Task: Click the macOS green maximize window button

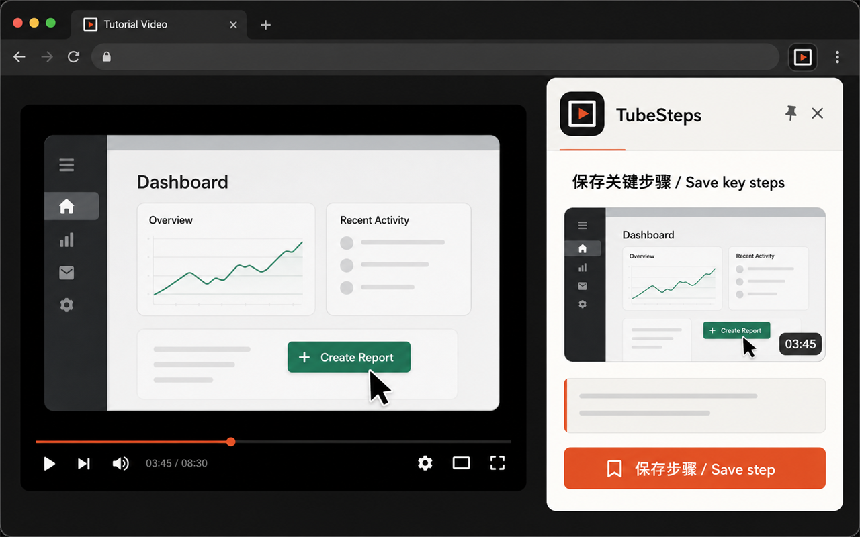Action: pos(50,23)
